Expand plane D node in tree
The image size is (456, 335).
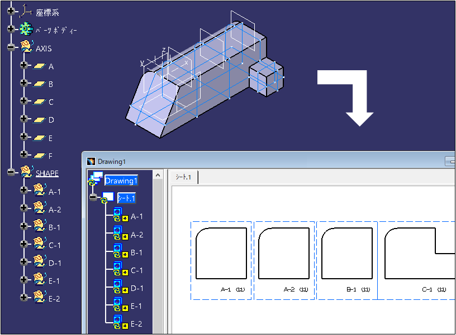tap(23, 119)
